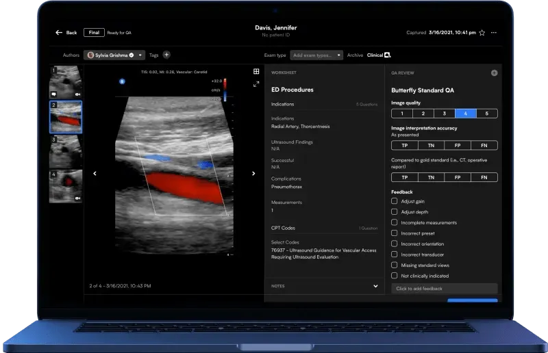Viewport: 548px width, 353px height.
Task: Switch to grid view of images
Action: pyautogui.click(x=256, y=72)
